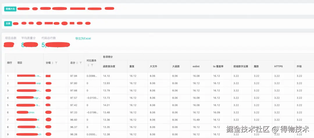
Task: Select the ts coverage score 16.09
Action: [216, 113]
